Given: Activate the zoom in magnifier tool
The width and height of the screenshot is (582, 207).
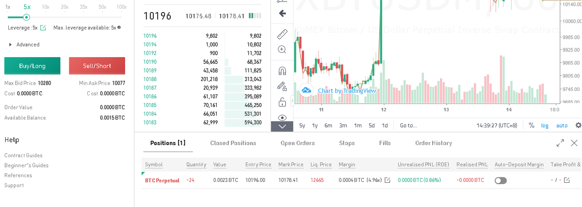Looking at the screenshot, I should tap(282, 49).
